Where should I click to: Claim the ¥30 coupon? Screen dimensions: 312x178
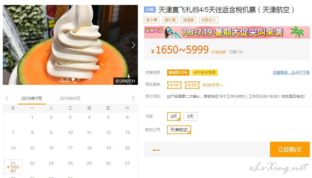click(x=192, y=85)
